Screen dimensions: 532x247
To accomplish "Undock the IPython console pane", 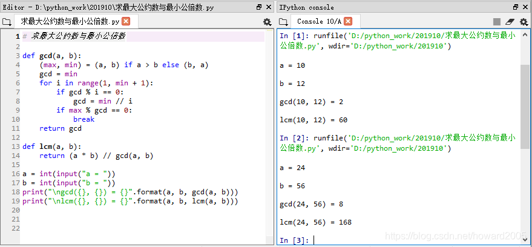I will [516, 7].
